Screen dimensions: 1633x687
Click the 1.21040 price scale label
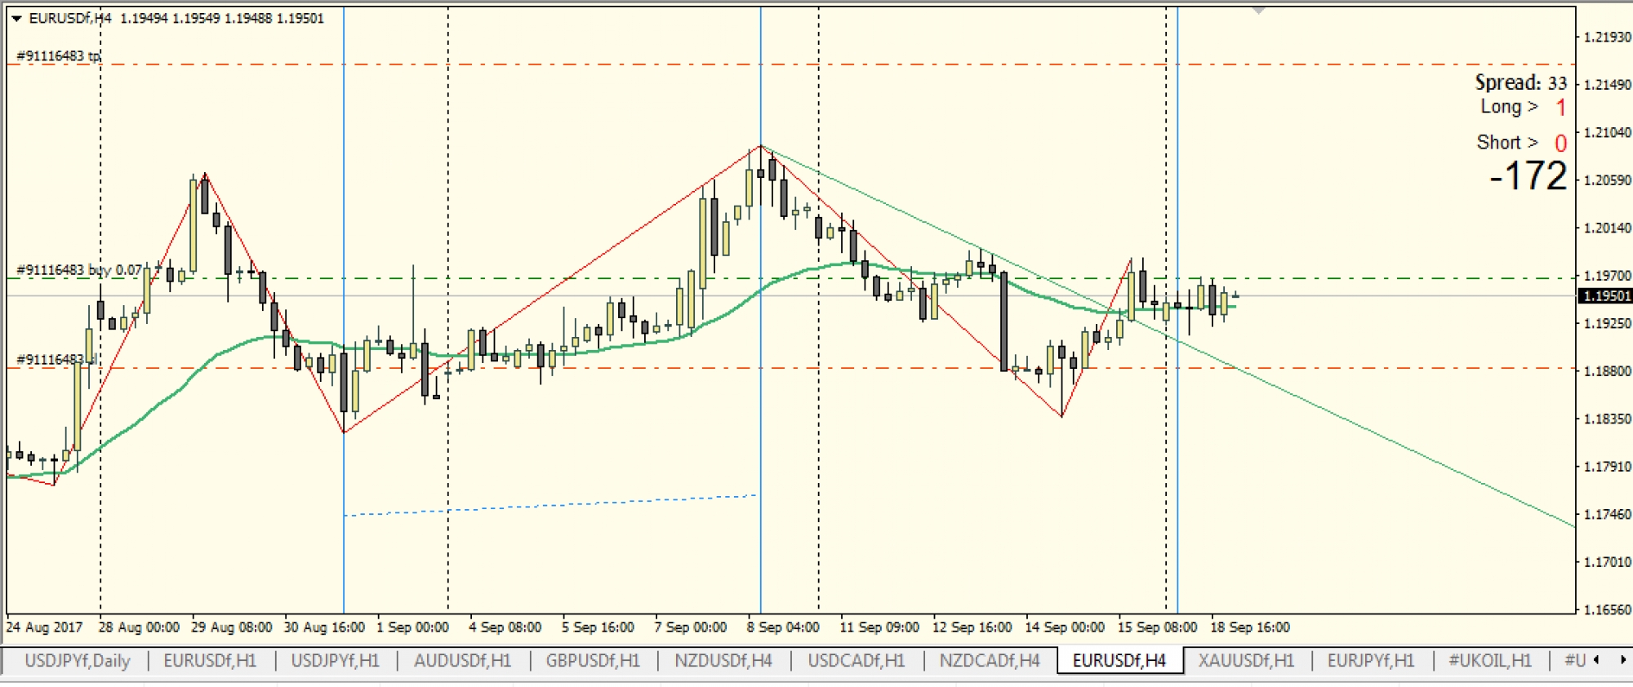(x=1606, y=132)
